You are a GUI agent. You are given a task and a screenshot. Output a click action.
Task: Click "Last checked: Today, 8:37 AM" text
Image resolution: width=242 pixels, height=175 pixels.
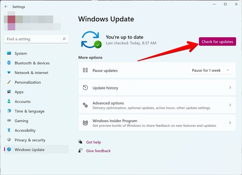pyautogui.click(x=131, y=43)
